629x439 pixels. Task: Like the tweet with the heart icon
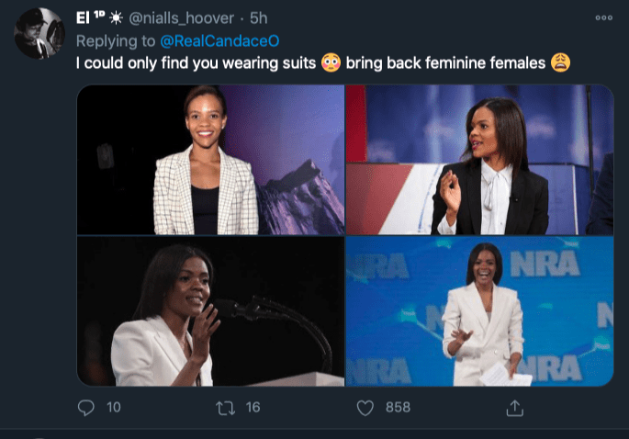click(x=365, y=407)
